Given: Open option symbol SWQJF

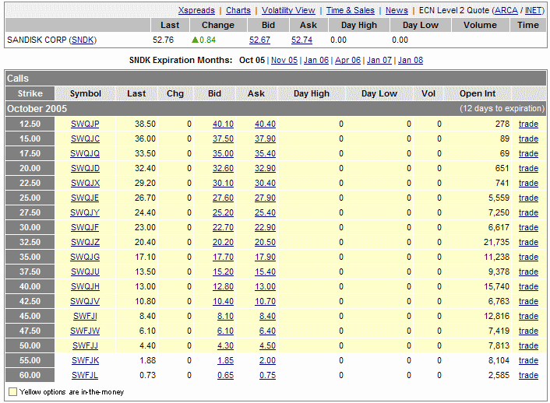Looking at the screenshot, I should pos(85,227).
